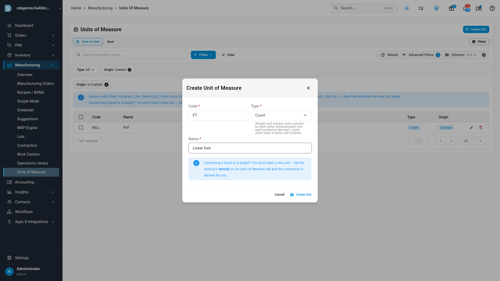Open the Views button

[479, 42]
